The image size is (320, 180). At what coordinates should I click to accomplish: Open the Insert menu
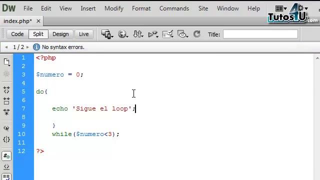click(x=88, y=8)
